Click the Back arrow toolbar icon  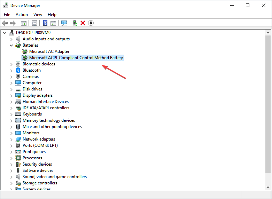pyautogui.click(x=5, y=23)
